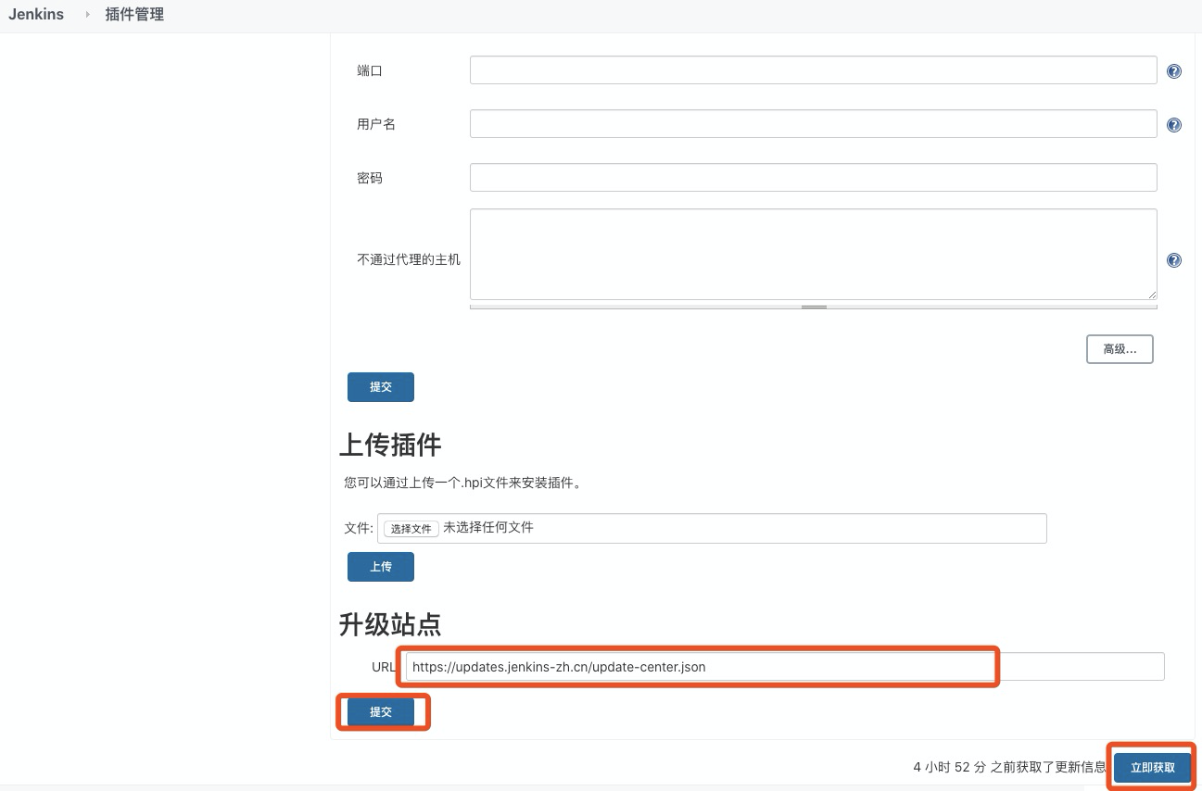1202x791 pixels.
Task: Click the scrollbar below the textarea
Action: pos(813,307)
